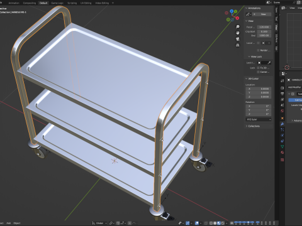
Task: Click the eyedropper in Lock to Object field
Action: point(269,63)
